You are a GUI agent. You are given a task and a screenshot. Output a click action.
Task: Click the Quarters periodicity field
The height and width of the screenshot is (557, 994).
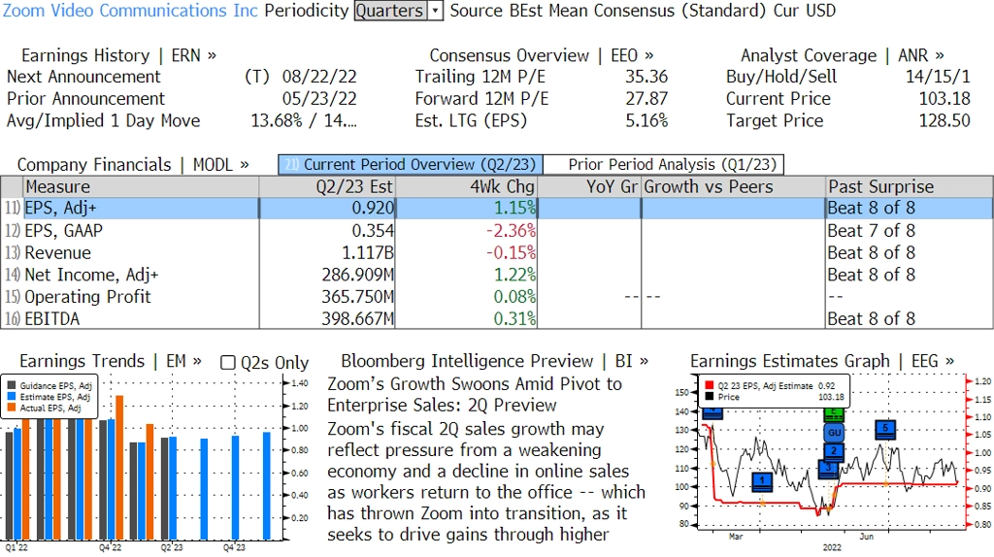(x=390, y=11)
